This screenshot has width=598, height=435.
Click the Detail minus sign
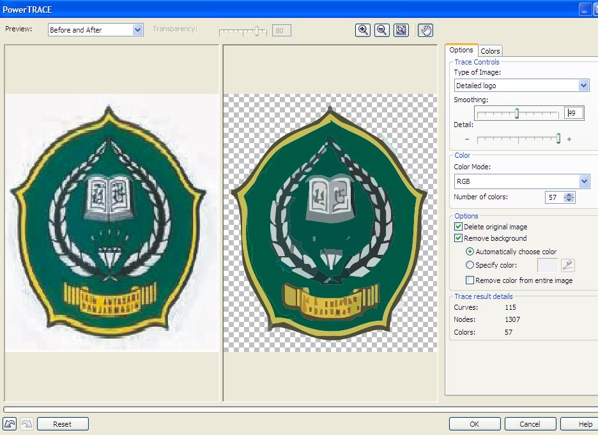tap(467, 139)
